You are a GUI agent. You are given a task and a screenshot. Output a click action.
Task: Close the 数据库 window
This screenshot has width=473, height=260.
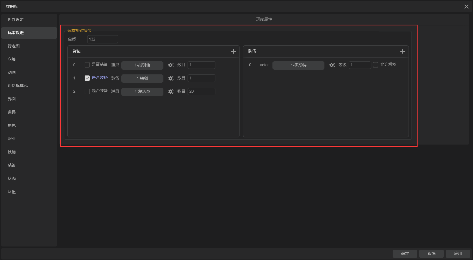[466, 7]
